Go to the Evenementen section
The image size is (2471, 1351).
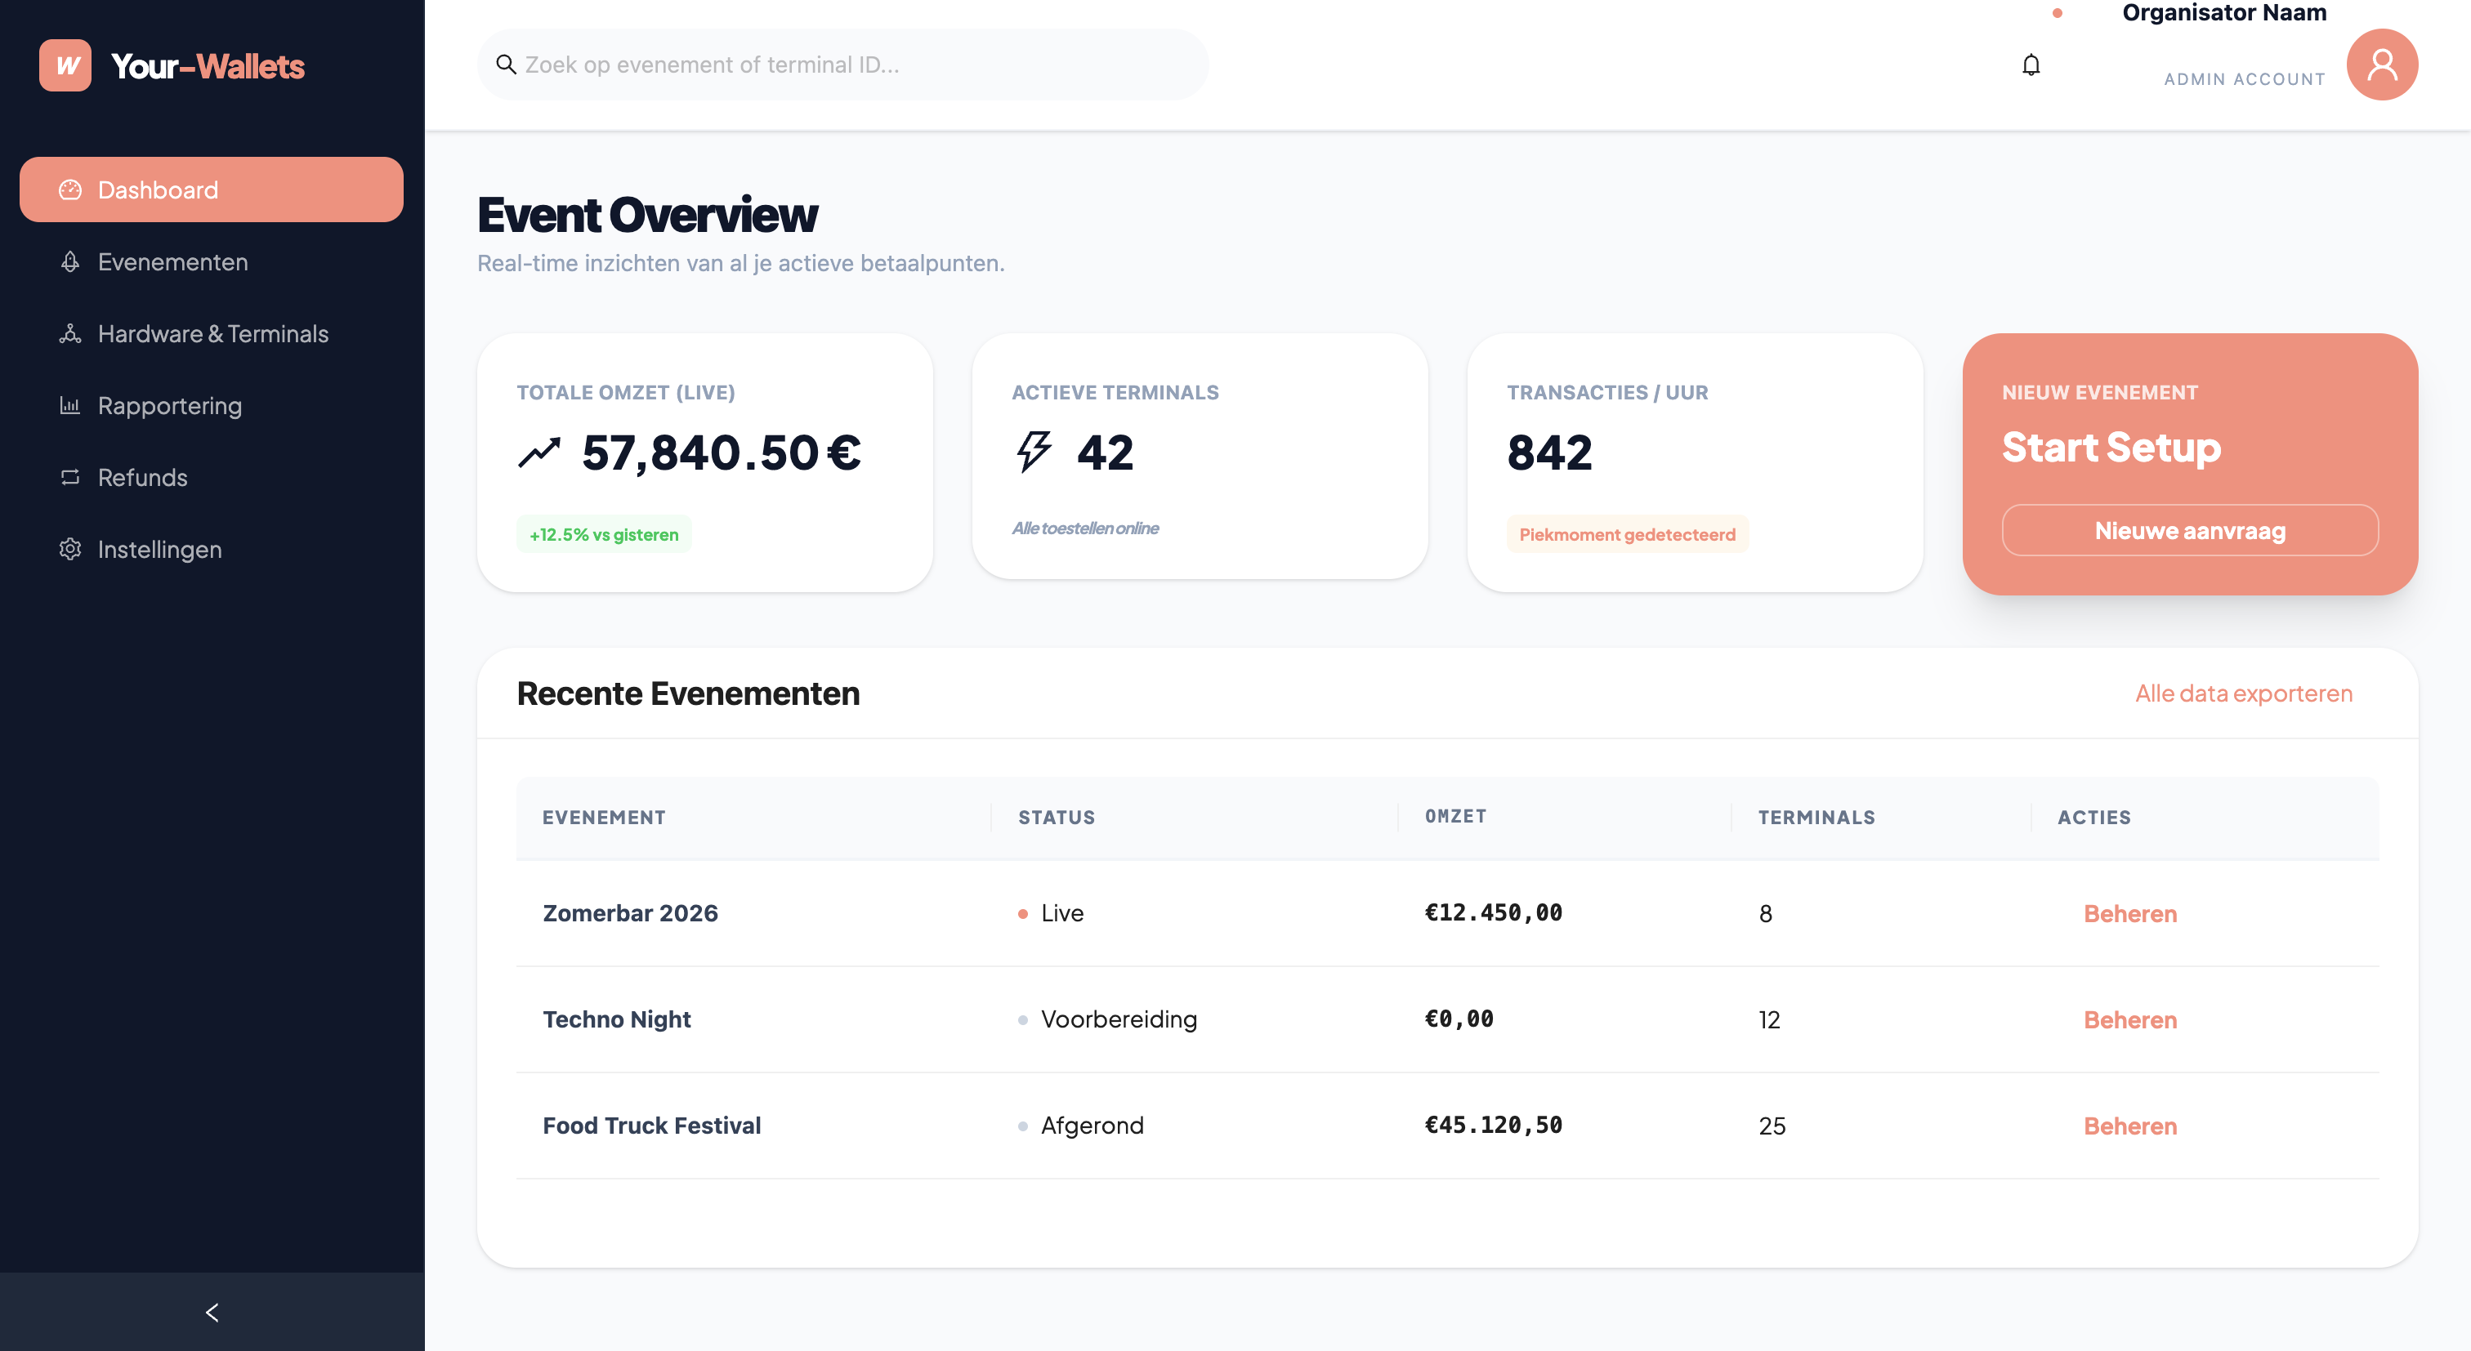click(x=171, y=261)
